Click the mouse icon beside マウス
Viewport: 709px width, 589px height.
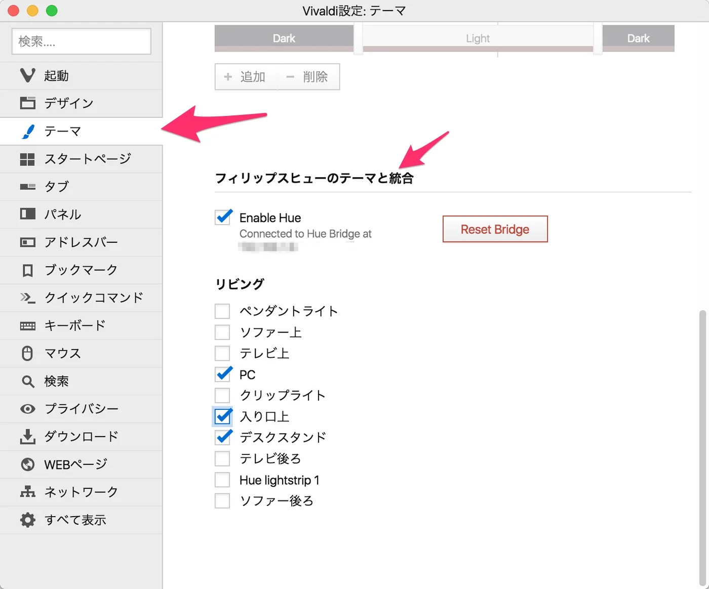(28, 353)
